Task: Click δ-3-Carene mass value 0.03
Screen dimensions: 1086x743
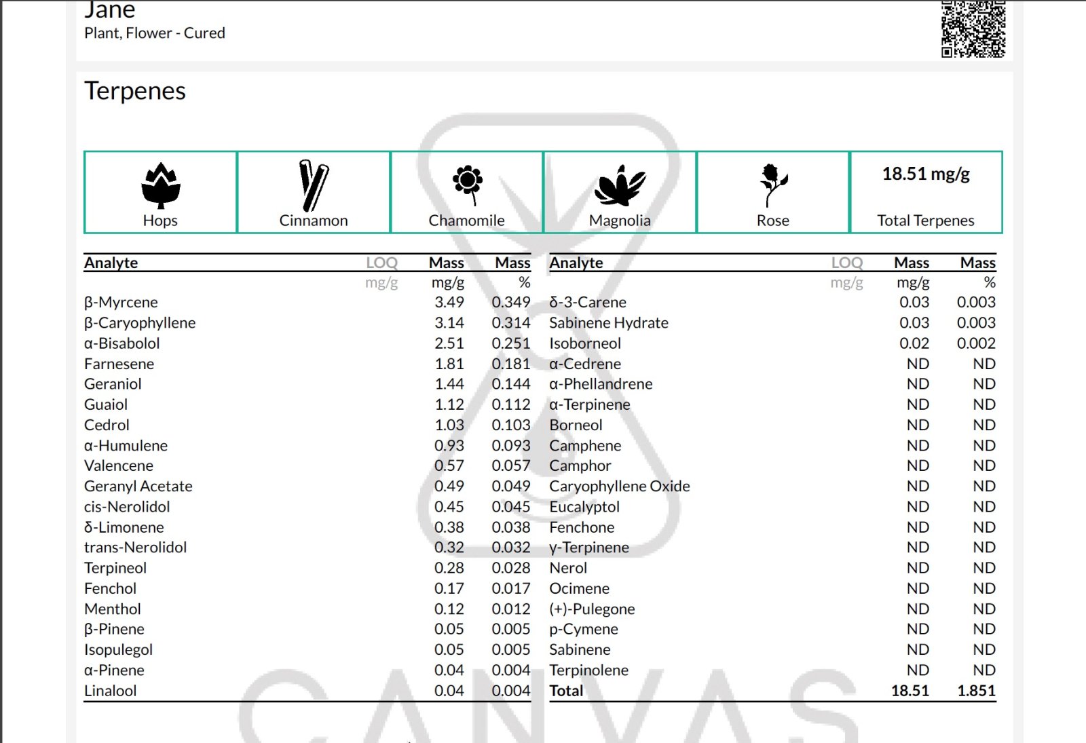Action: click(914, 303)
